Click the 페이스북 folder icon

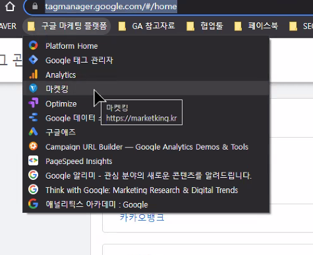238,26
